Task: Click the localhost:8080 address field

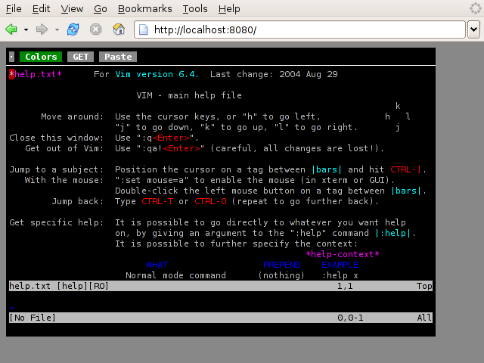Action: pyautogui.click(x=302, y=29)
